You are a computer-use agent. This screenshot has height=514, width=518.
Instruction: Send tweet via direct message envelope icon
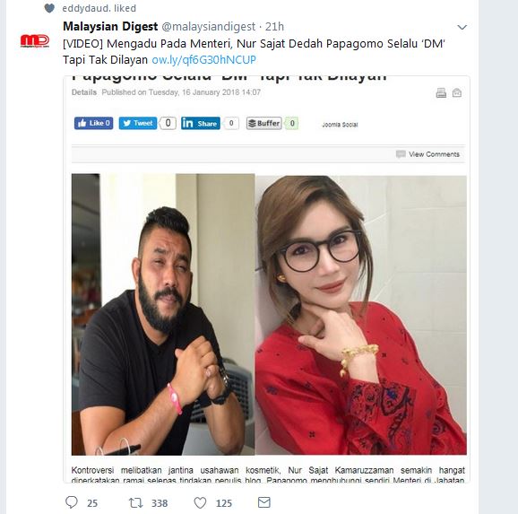coord(264,502)
